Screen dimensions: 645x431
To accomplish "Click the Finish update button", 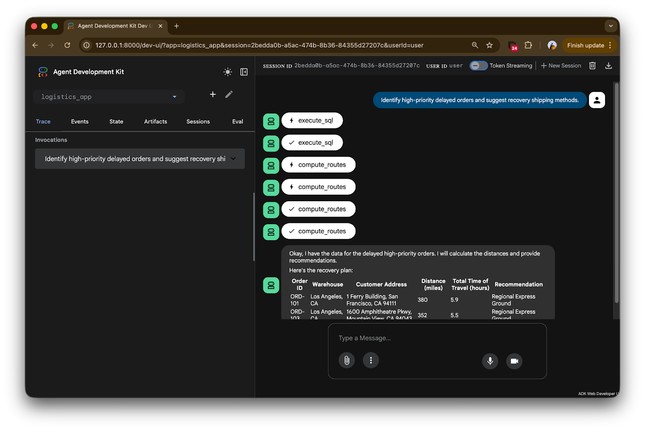I will coord(586,45).
